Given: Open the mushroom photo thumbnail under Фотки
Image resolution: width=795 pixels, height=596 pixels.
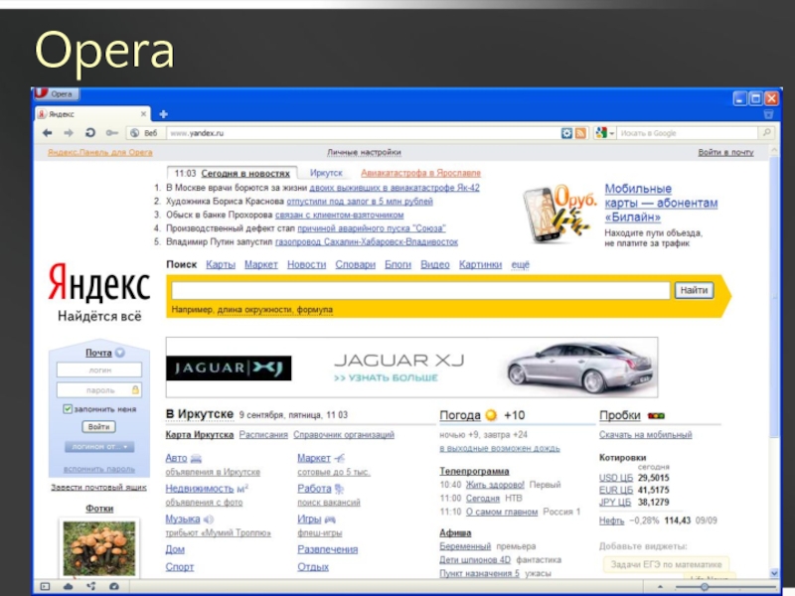Looking at the screenshot, I should click(x=98, y=548).
